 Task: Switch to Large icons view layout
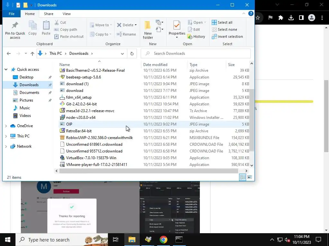(250, 177)
